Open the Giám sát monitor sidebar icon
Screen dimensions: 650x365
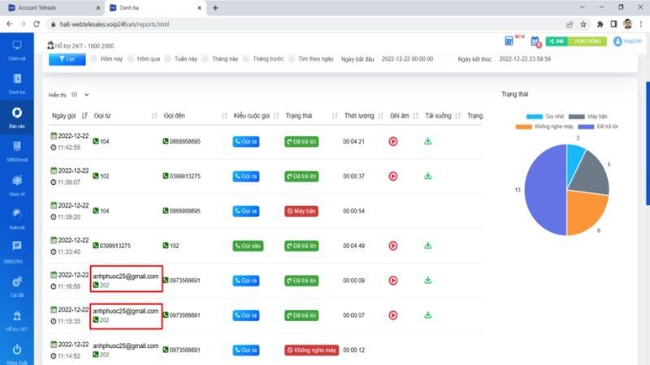point(17,45)
